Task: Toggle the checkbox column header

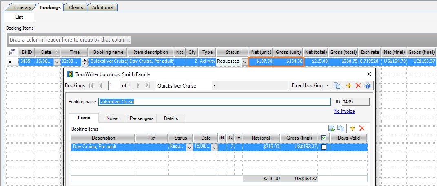Action: coord(324,138)
